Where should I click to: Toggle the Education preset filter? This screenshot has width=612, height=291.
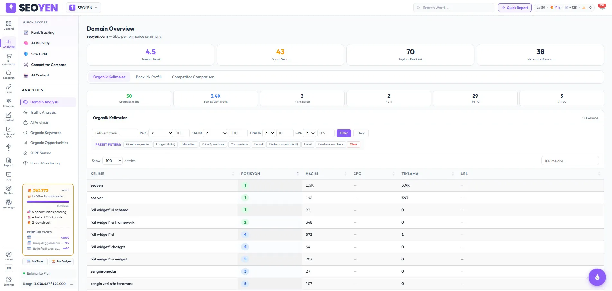188,144
